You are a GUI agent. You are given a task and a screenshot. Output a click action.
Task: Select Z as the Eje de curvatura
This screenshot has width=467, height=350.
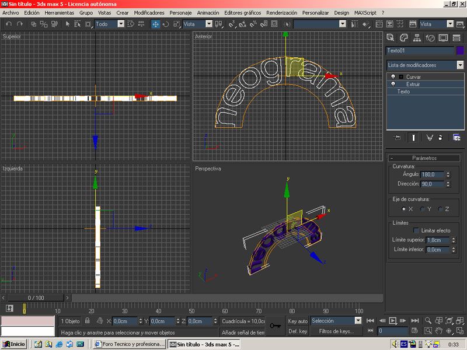[440, 209]
